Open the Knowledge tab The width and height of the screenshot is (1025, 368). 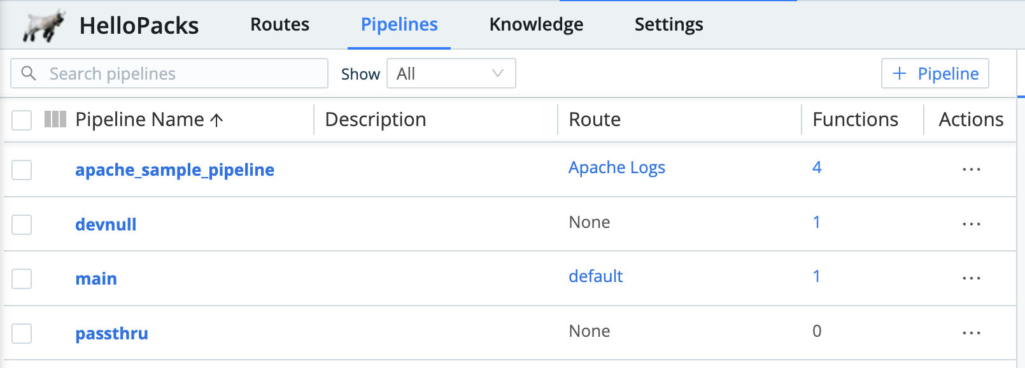pos(536,24)
